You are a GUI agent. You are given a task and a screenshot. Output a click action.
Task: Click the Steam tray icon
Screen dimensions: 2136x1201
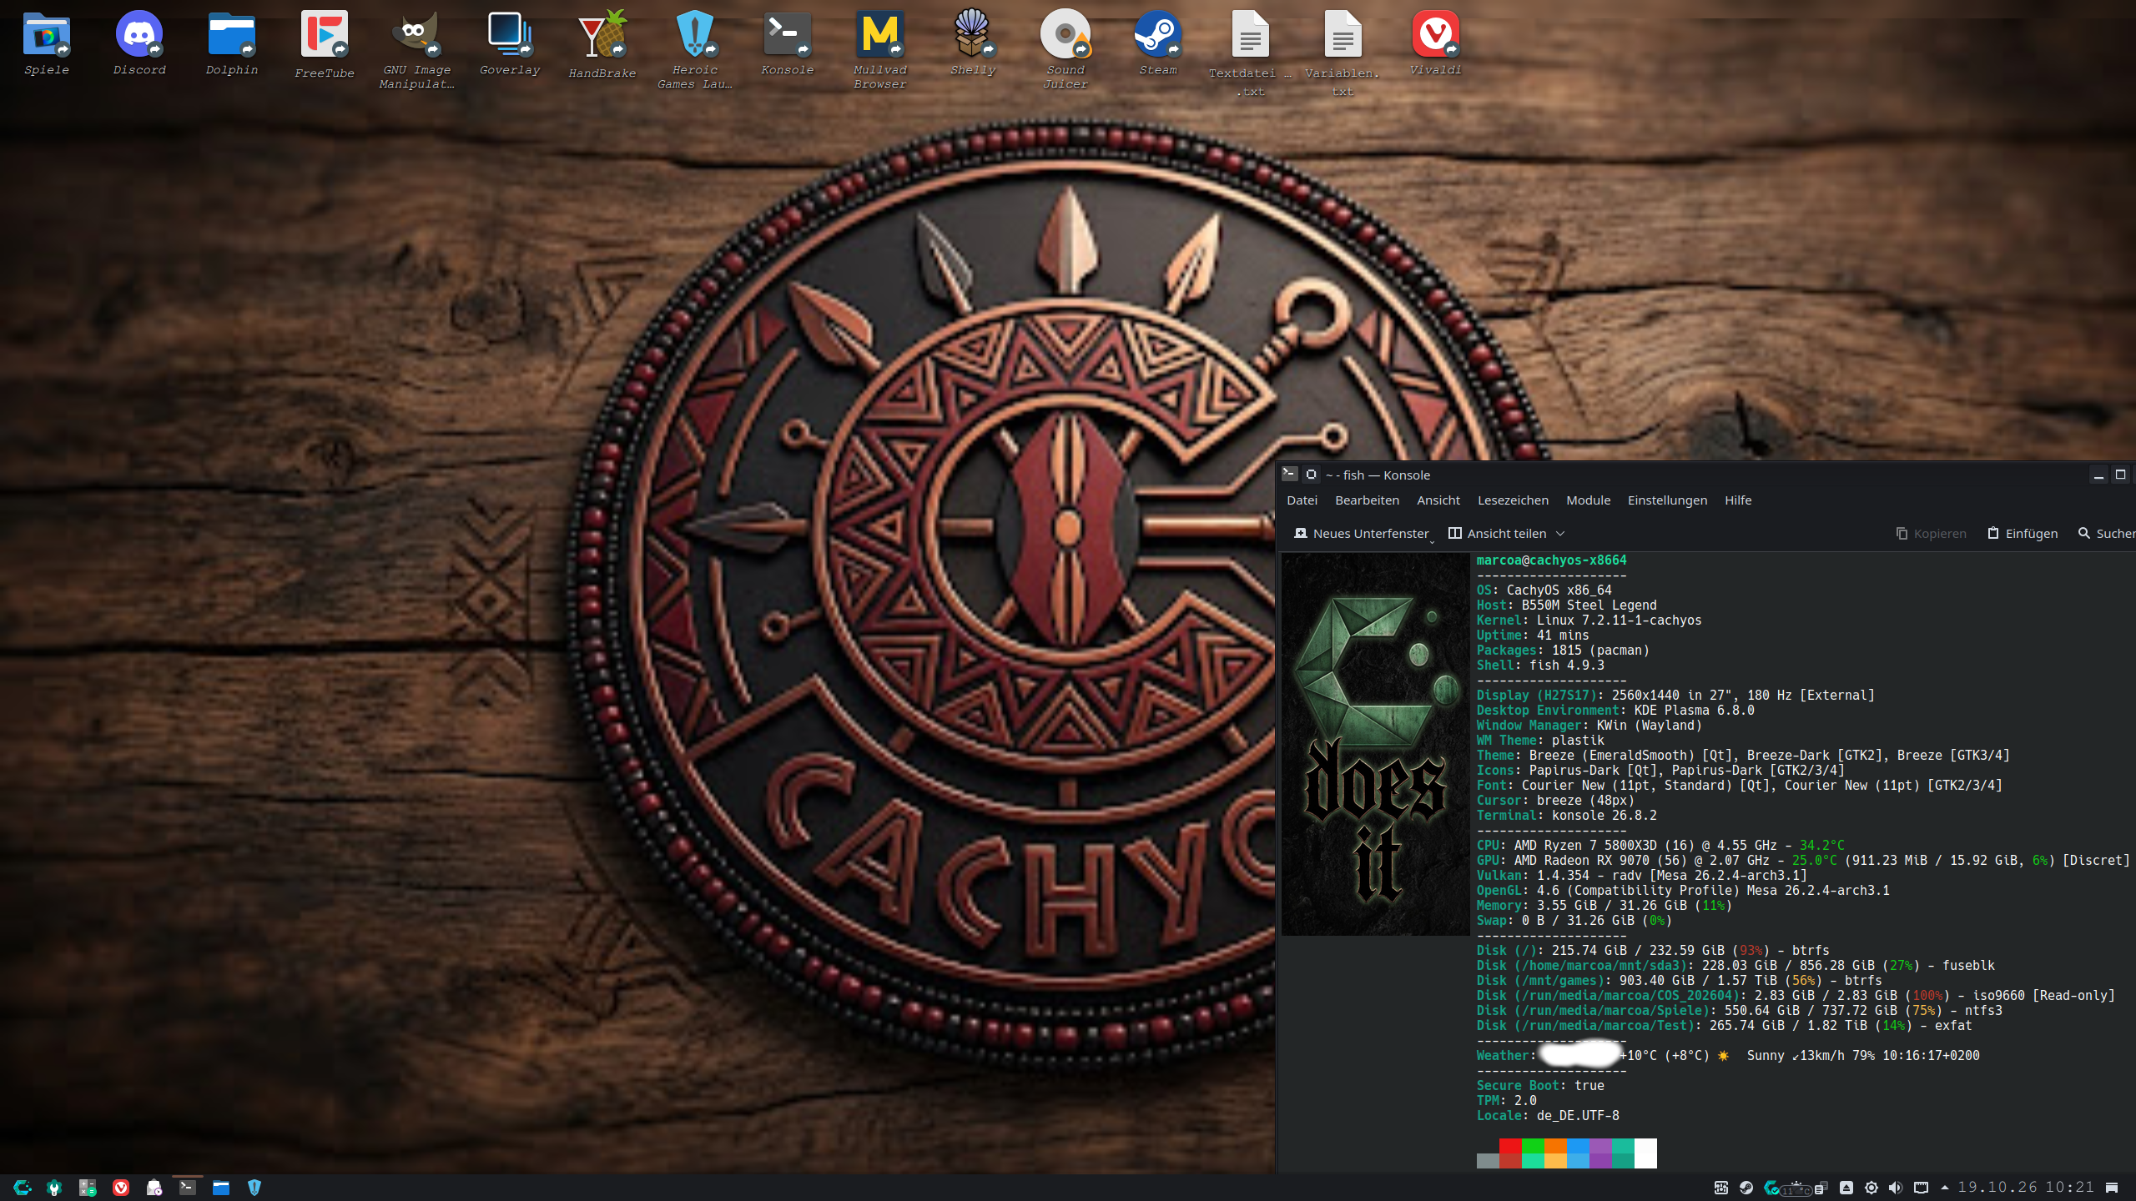1746,1188
